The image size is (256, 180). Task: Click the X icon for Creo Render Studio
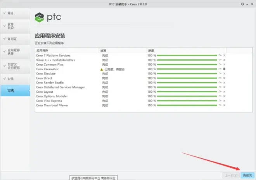point(224,83)
